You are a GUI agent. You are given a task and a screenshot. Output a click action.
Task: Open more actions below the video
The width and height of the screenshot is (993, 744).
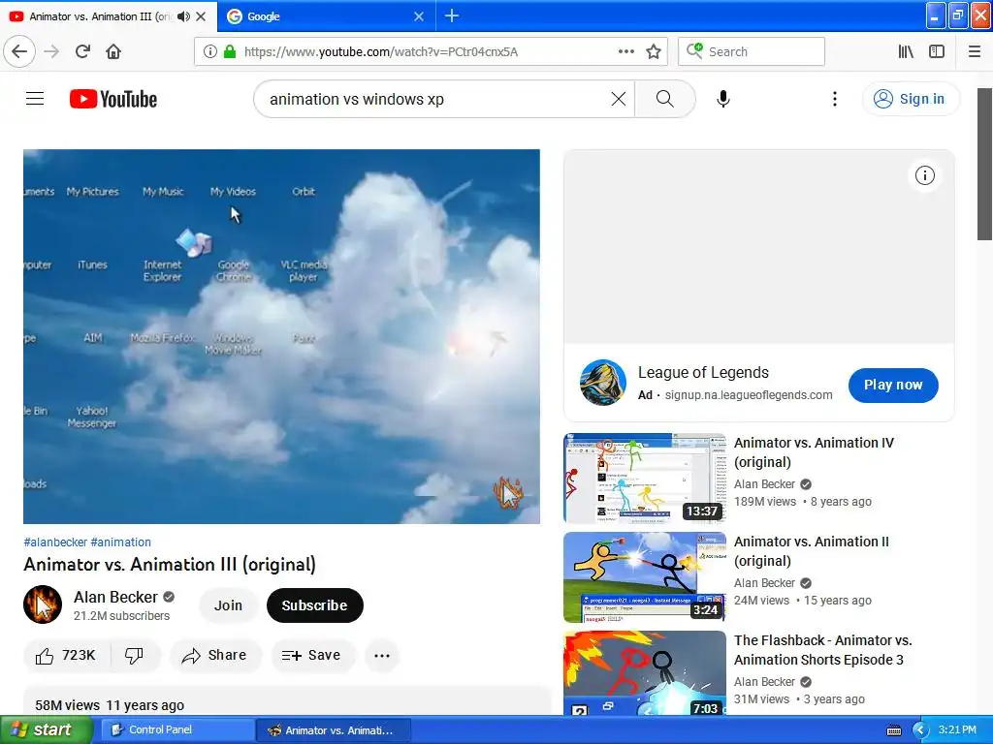click(x=382, y=656)
